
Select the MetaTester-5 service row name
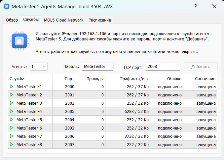pos(29,120)
